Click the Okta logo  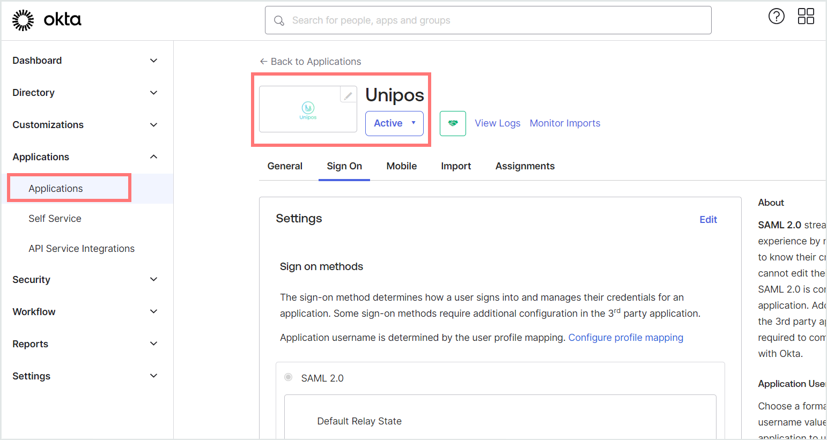click(x=47, y=20)
